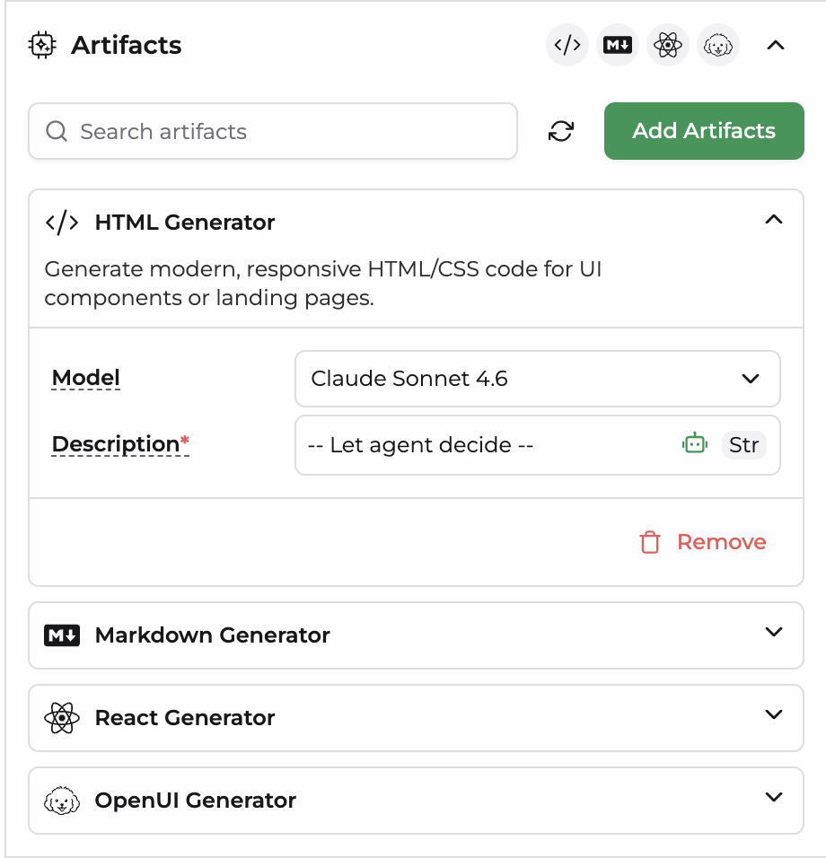Image resolution: width=826 pixels, height=858 pixels.
Task: Click the Description field label
Action: point(120,443)
